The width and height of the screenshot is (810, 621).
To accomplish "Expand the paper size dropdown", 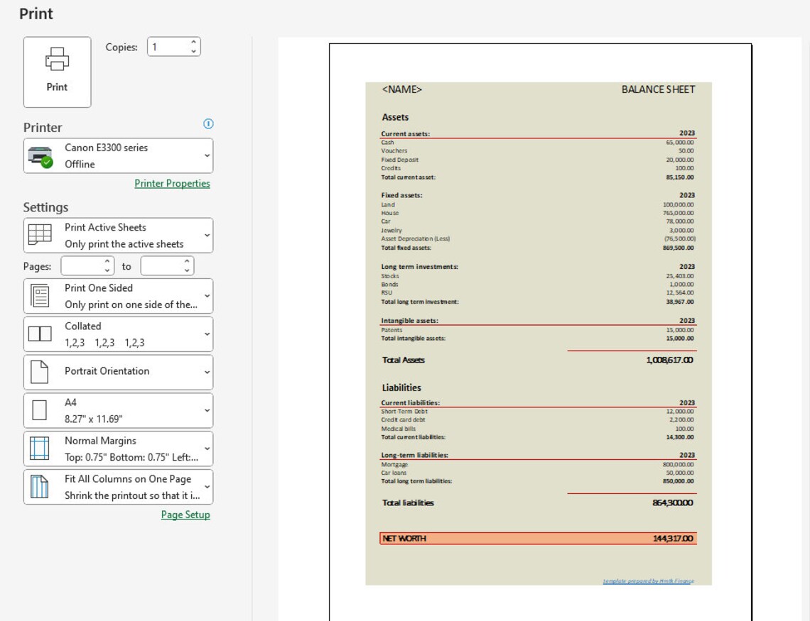I will [206, 410].
